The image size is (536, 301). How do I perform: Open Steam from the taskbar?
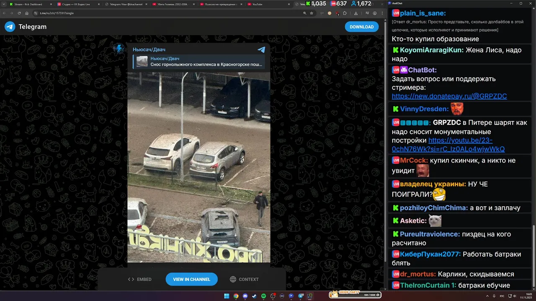coord(254,296)
